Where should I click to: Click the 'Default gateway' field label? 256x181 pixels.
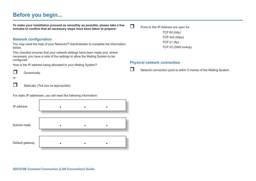pos(24,143)
